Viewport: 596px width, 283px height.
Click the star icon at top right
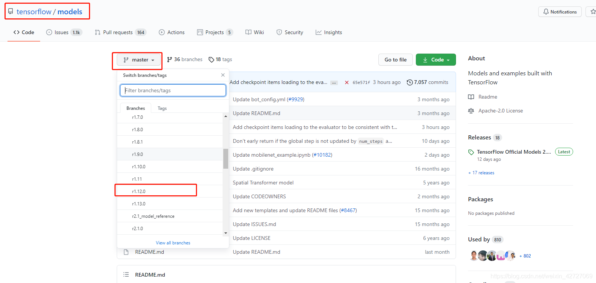(x=593, y=12)
